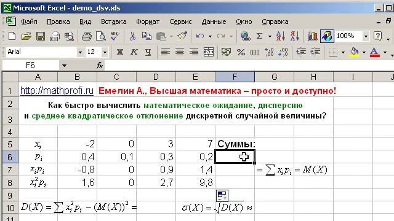
Task: Follow the http://mathprofi.ru link
Action: (57, 91)
